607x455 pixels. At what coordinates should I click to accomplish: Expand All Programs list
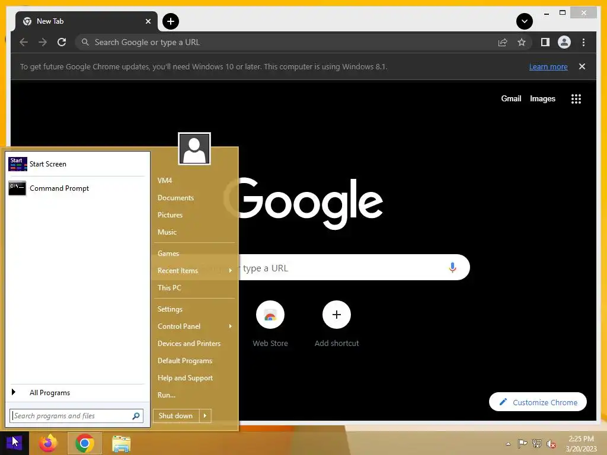point(78,392)
